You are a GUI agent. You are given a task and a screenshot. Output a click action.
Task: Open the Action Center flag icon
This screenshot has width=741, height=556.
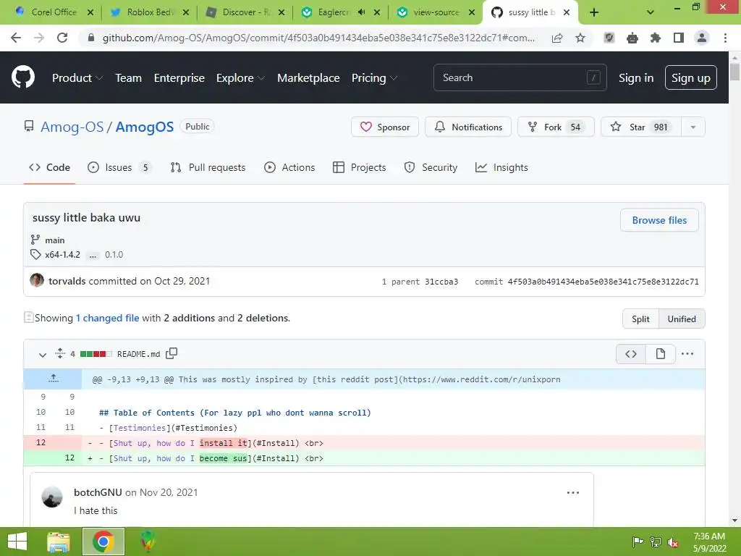pyautogui.click(x=638, y=542)
